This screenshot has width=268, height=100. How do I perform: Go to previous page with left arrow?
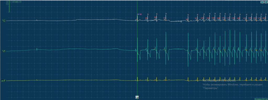coord(262,2)
